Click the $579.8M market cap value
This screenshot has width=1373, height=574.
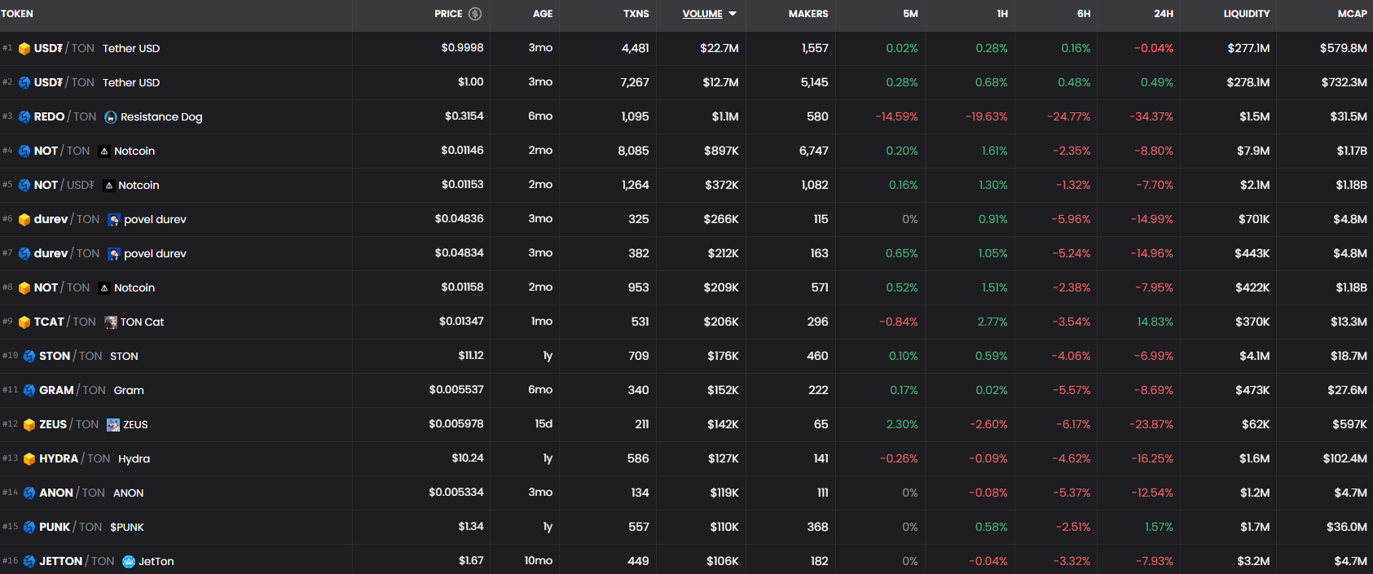(x=1344, y=49)
